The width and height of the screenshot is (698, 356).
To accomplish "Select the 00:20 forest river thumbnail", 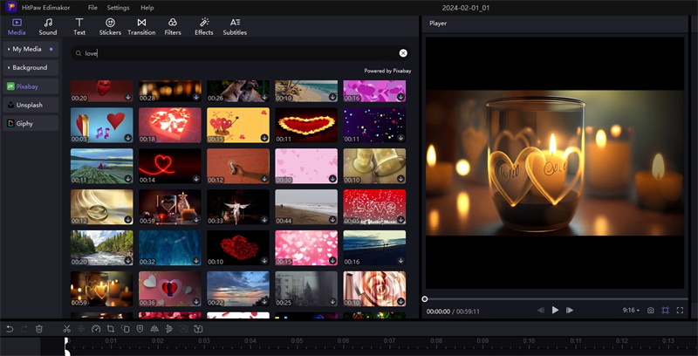I will (x=101, y=248).
